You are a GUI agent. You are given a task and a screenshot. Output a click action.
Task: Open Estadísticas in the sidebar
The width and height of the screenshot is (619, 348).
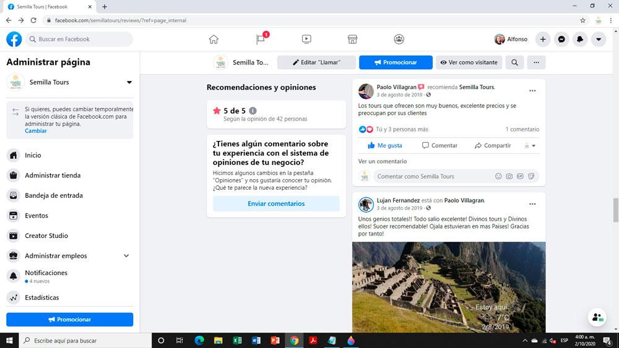(70, 297)
